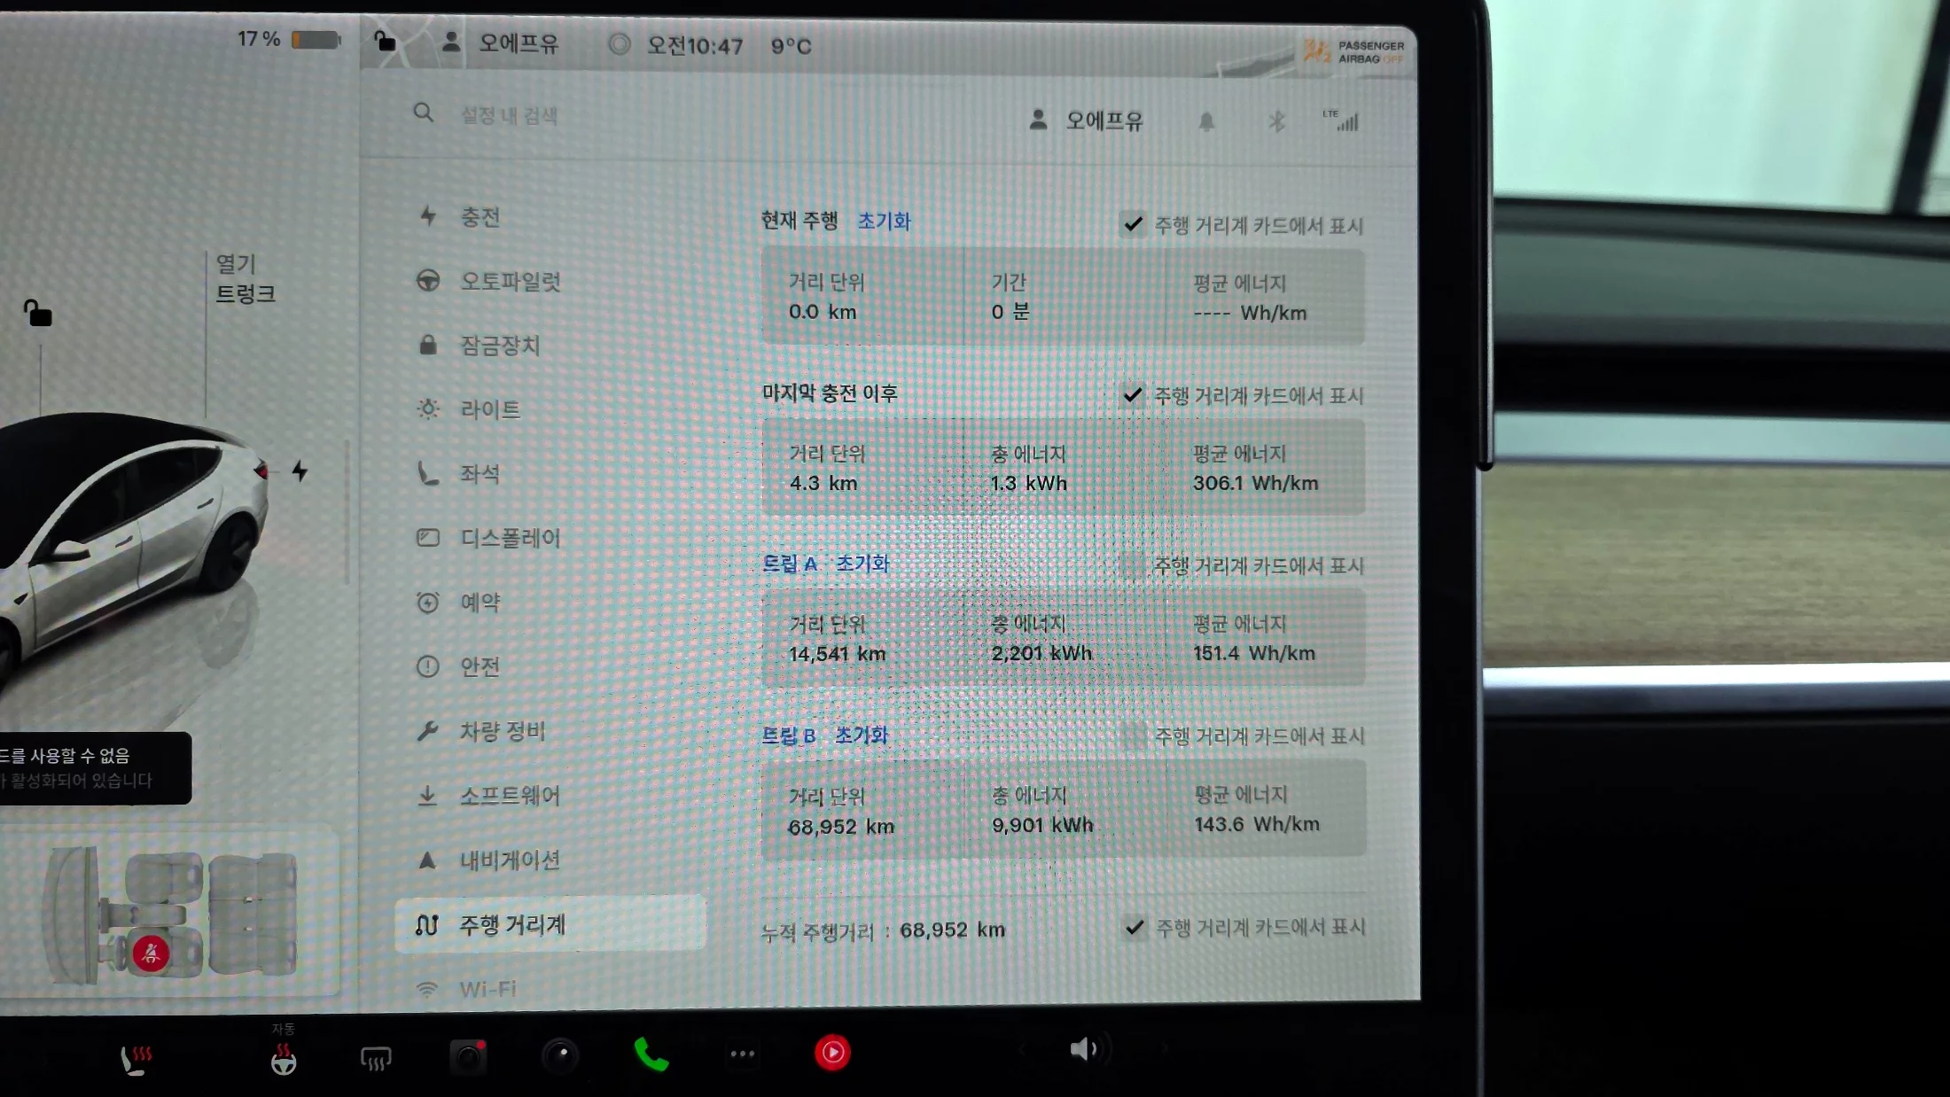Toggle the driver seat heater icon

136,1058
